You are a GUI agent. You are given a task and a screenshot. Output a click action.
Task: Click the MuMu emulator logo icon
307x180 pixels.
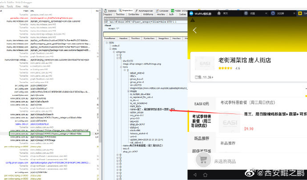pyautogui.click(x=191, y=13)
